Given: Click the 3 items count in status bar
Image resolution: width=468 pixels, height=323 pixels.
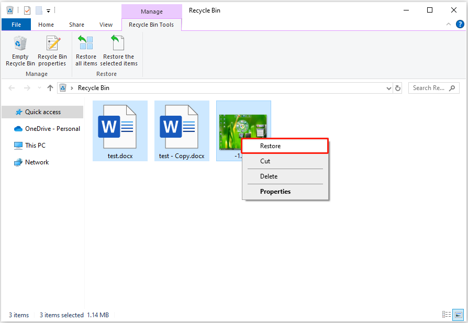Looking at the screenshot, I should point(19,315).
